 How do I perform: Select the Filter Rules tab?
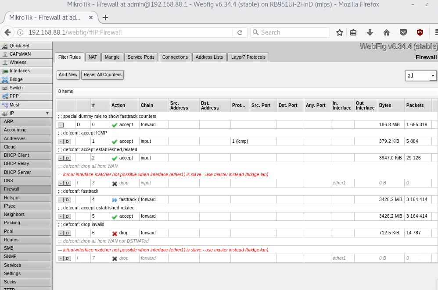click(x=69, y=57)
